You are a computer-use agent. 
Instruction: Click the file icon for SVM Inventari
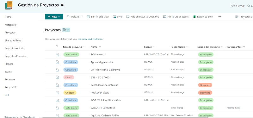pos(57,54)
